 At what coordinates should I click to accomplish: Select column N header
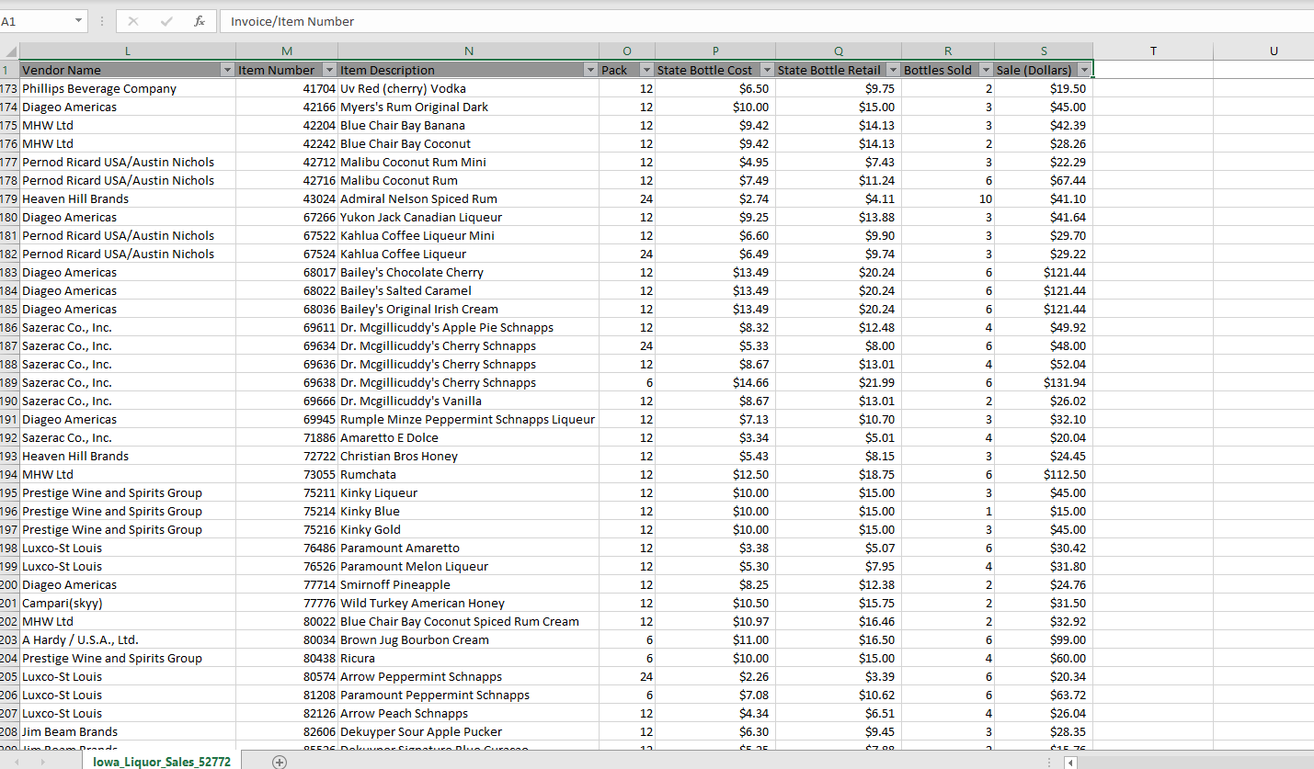(x=468, y=51)
